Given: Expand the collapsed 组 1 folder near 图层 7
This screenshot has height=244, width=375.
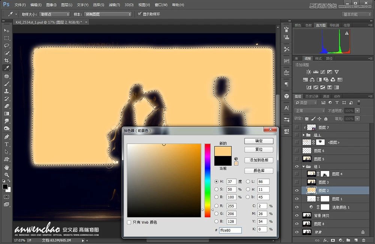Looking at the screenshot, I should pos(304,135).
